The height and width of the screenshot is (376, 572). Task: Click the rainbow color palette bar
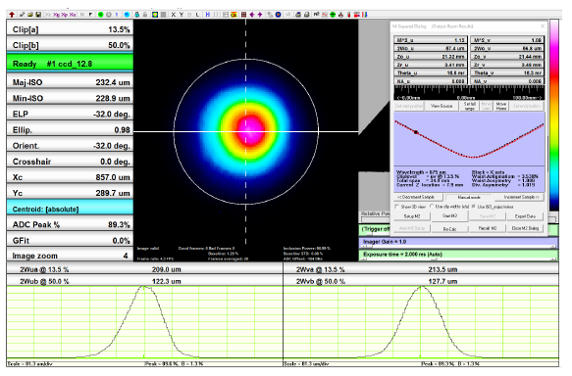click(554, 115)
